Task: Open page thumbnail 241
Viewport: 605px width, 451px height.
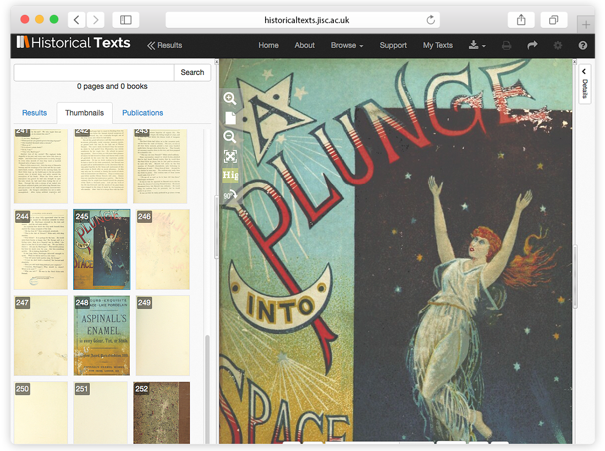Action: 41,166
